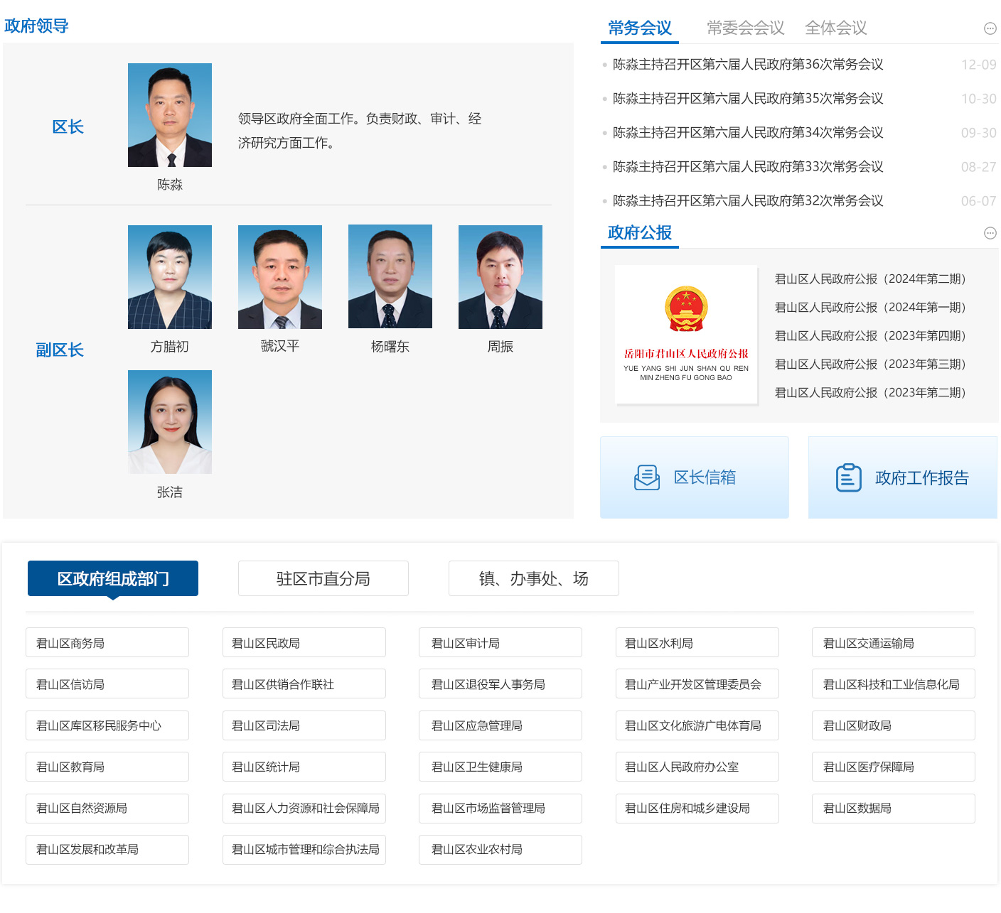Image resolution: width=1001 pixels, height=913 pixels.
Task: Open the government gazette cover with national emblem
Action: click(686, 335)
